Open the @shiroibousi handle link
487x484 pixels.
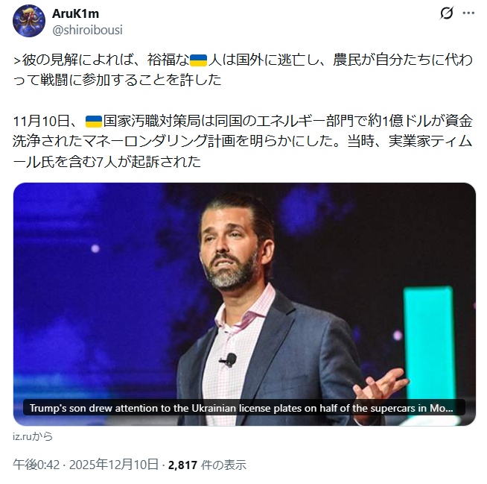click(x=87, y=30)
